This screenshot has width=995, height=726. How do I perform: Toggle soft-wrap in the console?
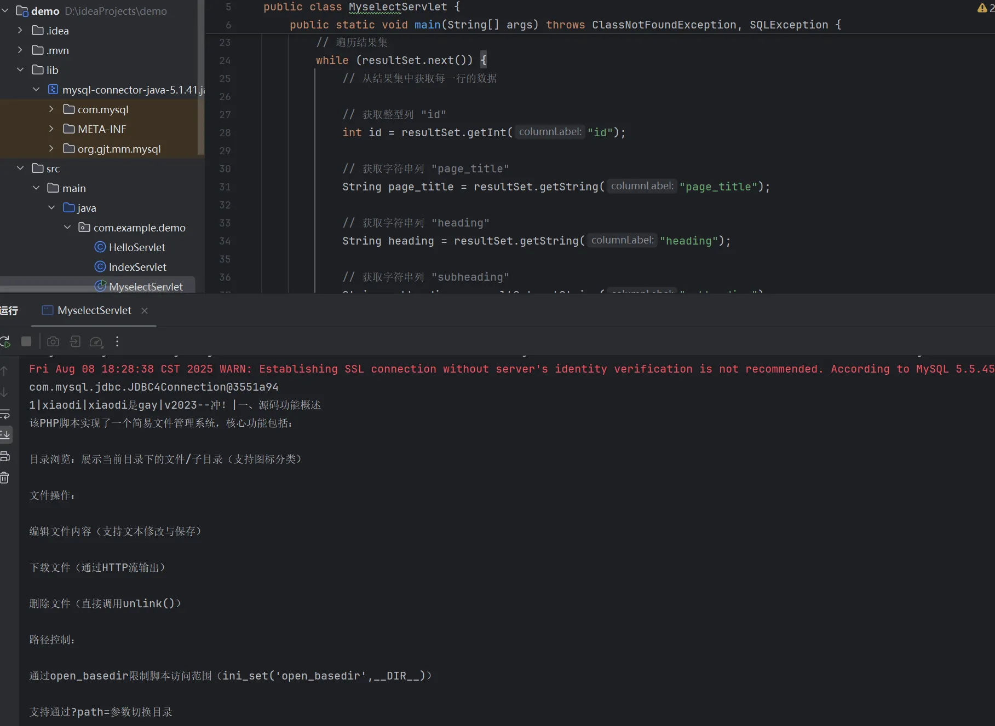5,414
